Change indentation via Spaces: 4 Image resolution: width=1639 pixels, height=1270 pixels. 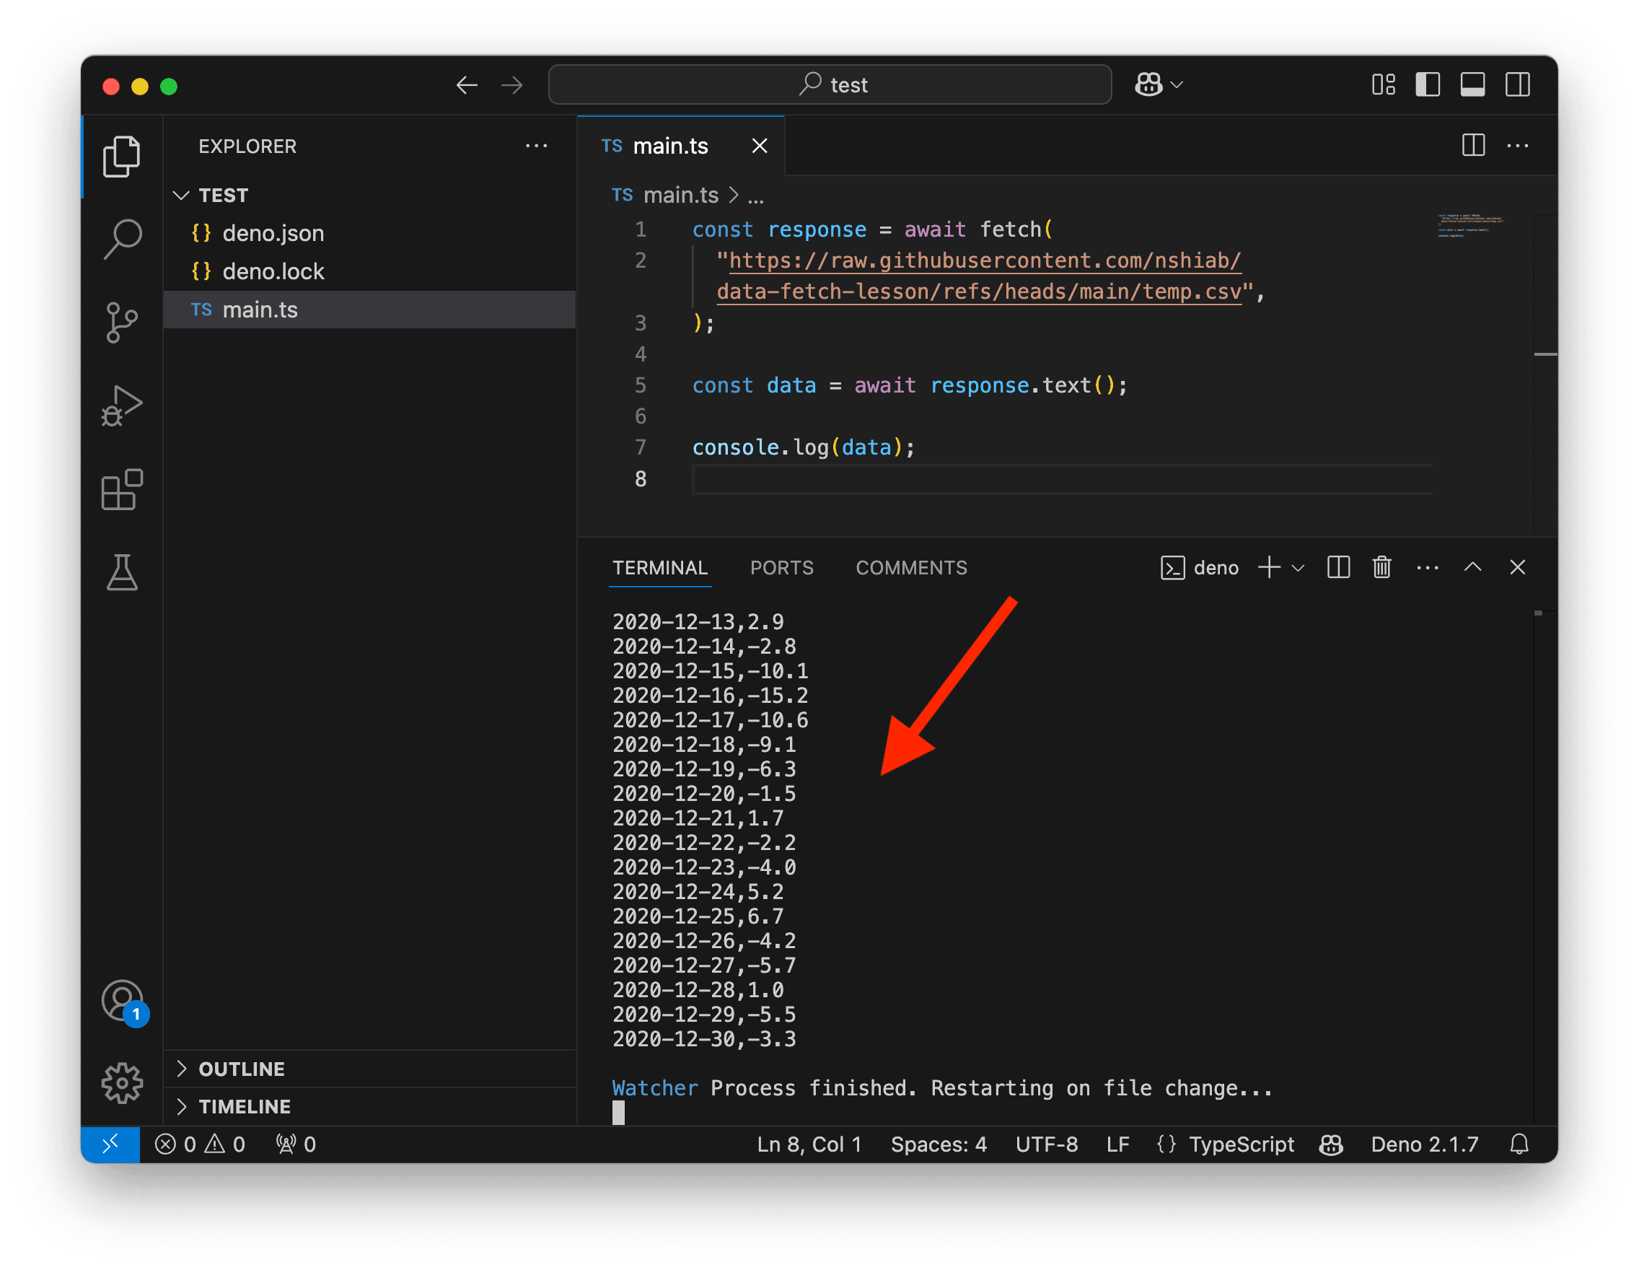coord(938,1144)
